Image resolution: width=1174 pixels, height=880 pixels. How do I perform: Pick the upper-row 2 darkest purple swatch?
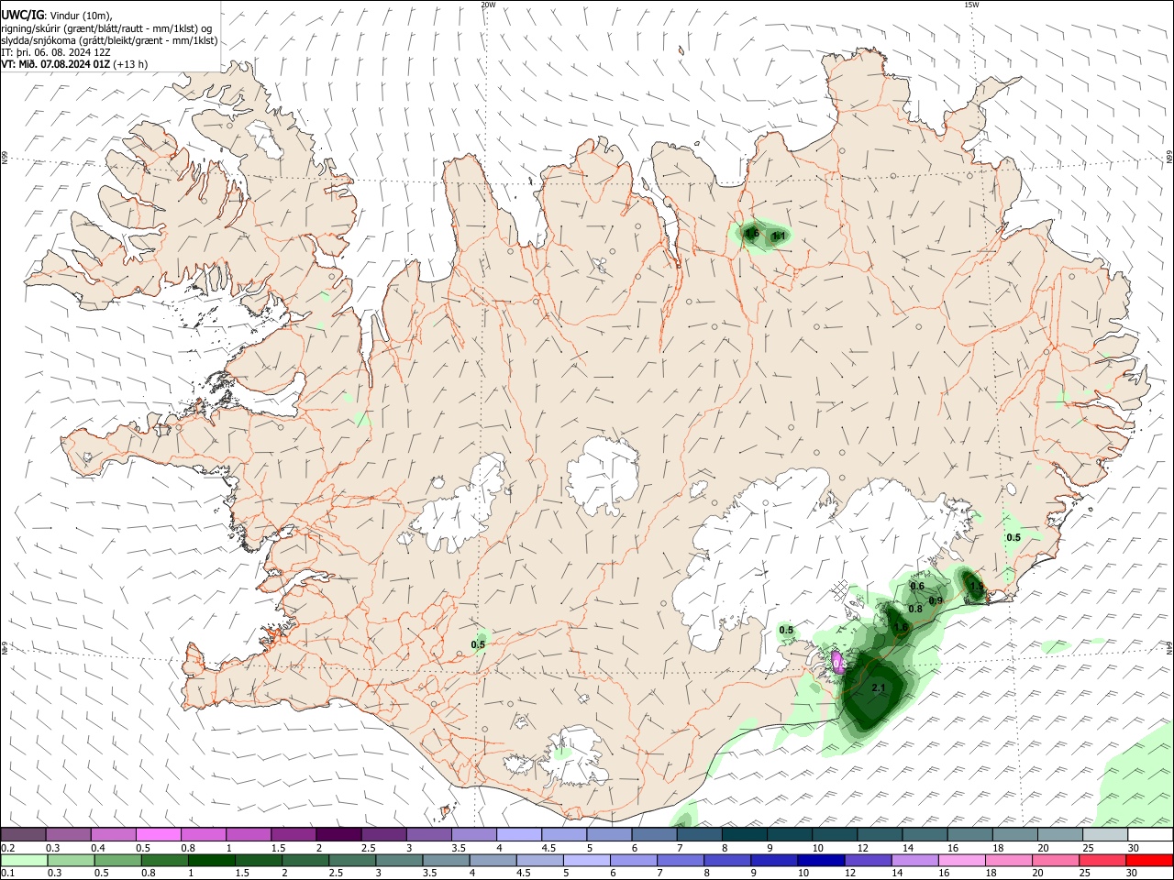point(338,835)
